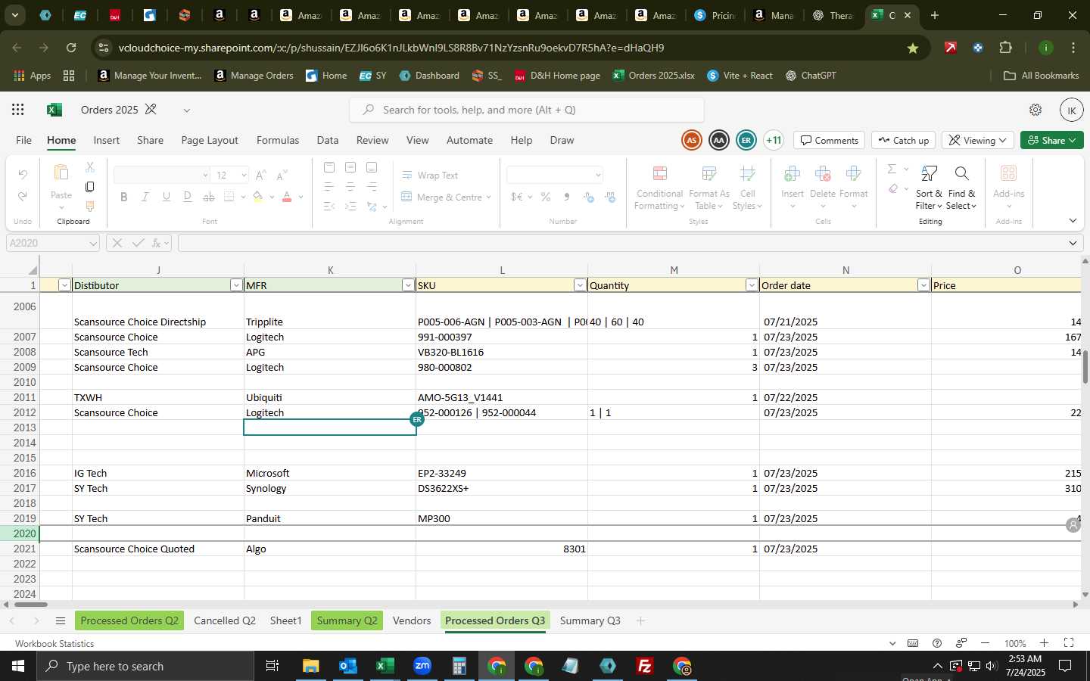The width and height of the screenshot is (1090, 681).
Task: Click the zoom in plus button
Action: [x=1044, y=643]
